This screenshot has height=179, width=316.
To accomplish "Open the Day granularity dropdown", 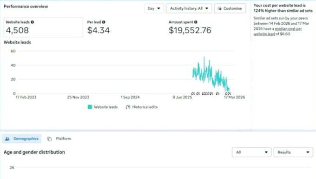I will pos(154,8).
